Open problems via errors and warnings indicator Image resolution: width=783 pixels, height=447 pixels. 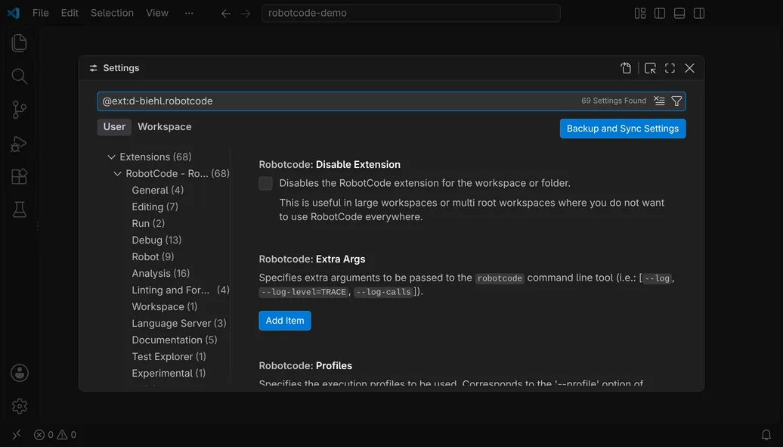(x=55, y=434)
